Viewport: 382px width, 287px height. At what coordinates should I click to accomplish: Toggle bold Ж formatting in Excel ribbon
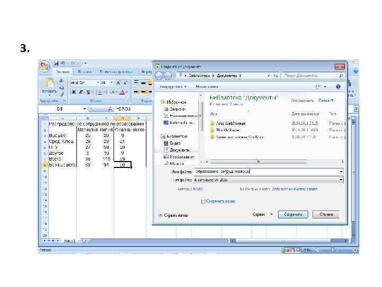74,92
